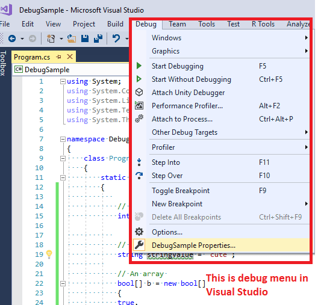Select Attach Unity Debugger
Screen dimensions: 318x305
[x=221, y=93]
